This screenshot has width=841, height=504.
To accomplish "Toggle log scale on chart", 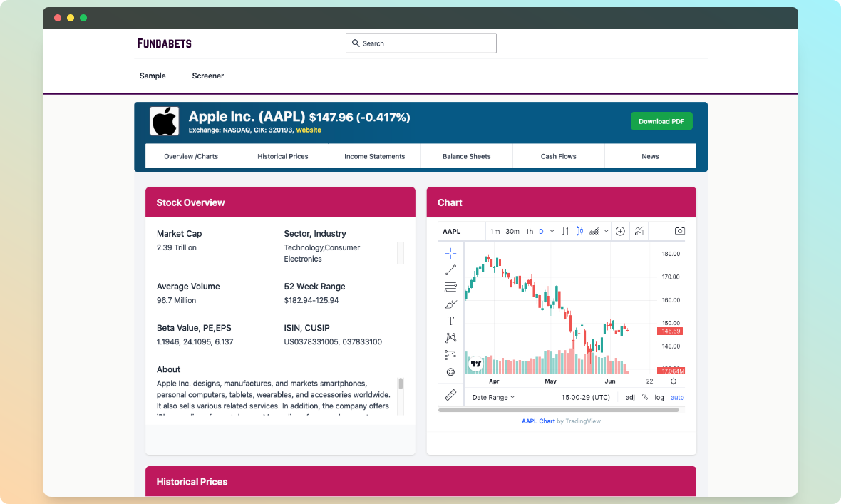I will tap(659, 398).
